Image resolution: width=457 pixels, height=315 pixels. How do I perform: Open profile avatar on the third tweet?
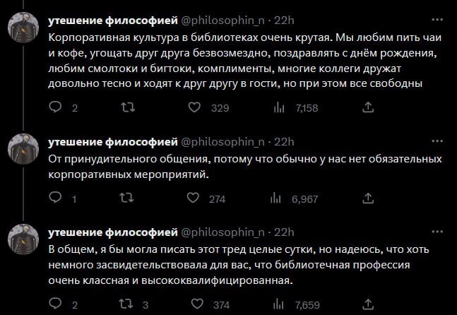tap(24, 241)
